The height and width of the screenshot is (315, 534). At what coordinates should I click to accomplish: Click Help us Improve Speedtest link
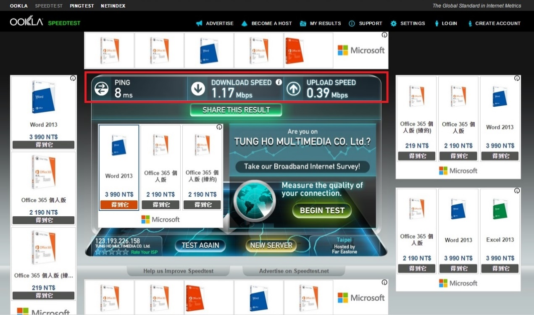pos(178,271)
